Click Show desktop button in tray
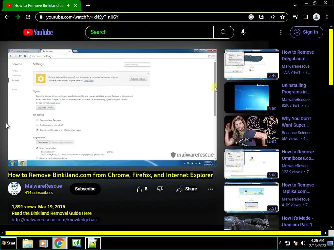Image resolution: width=334 pixels, height=250 pixels. [330, 243]
